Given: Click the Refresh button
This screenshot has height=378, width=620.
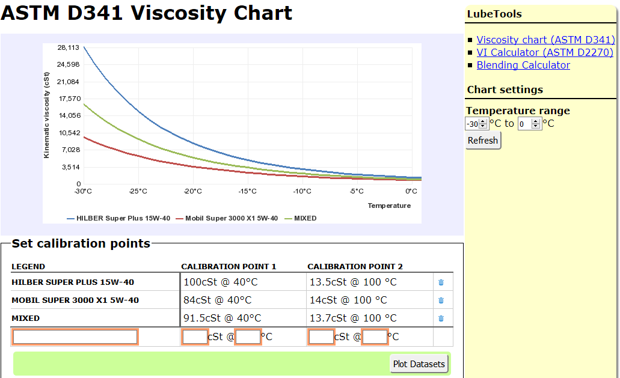Looking at the screenshot, I should [483, 141].
